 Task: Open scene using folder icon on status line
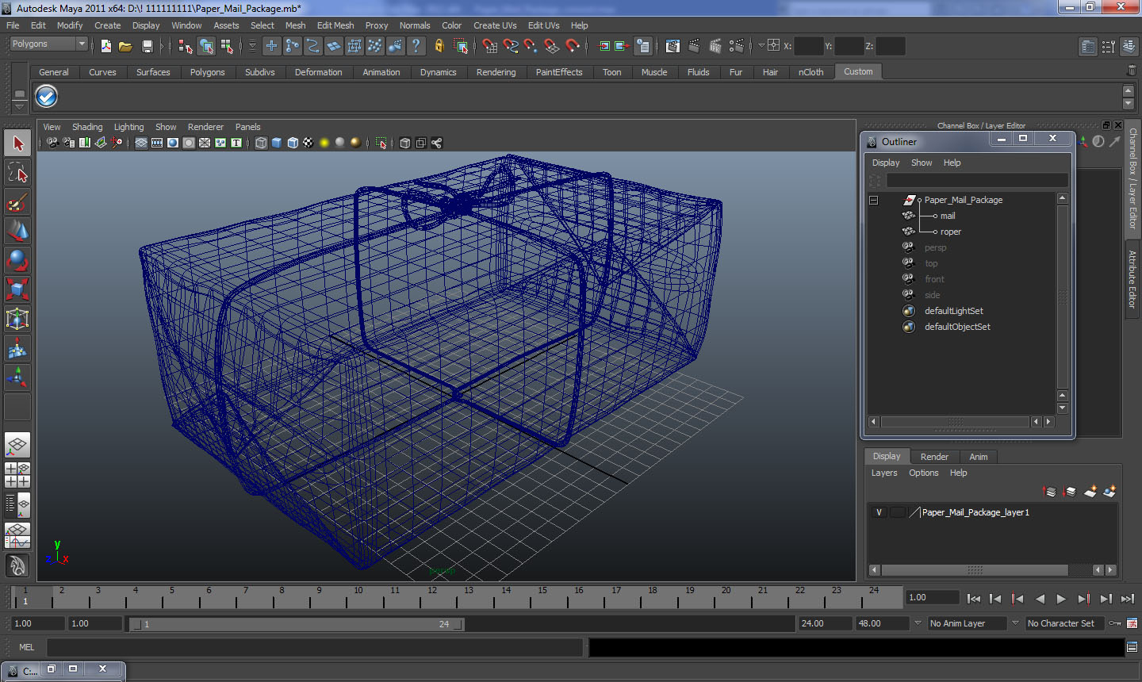tap(125, 46)
